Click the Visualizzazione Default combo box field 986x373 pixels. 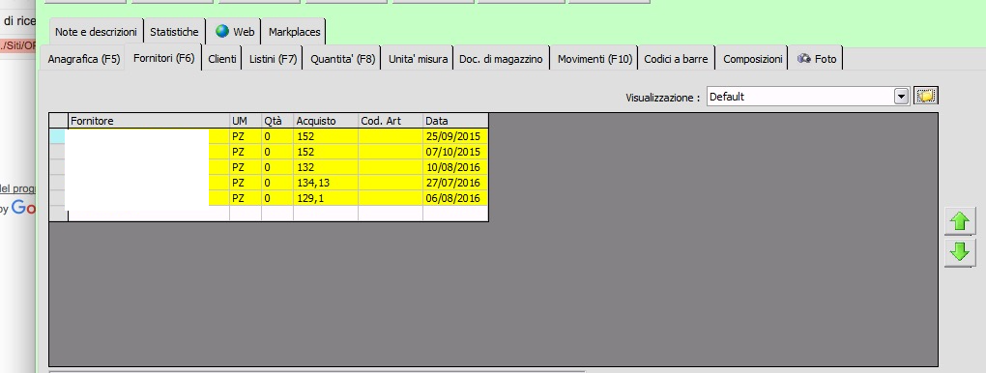(x=808, y=97)
